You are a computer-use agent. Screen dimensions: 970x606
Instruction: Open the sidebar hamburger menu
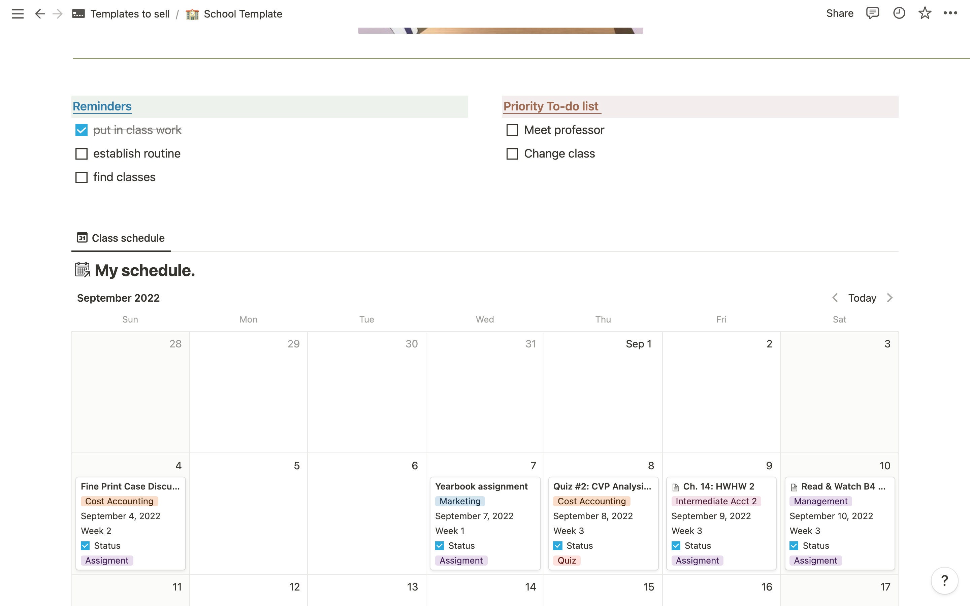(18, 14)
